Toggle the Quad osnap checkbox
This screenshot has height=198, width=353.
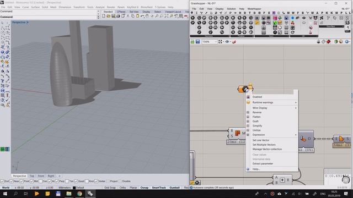(76, 182)
